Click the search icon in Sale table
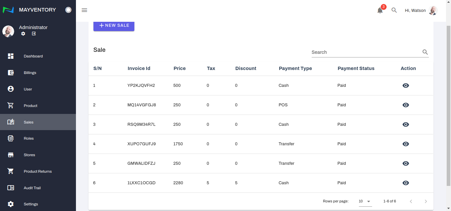Image resolution: width=451 pixels, height=211 pixels. point(425,52)
